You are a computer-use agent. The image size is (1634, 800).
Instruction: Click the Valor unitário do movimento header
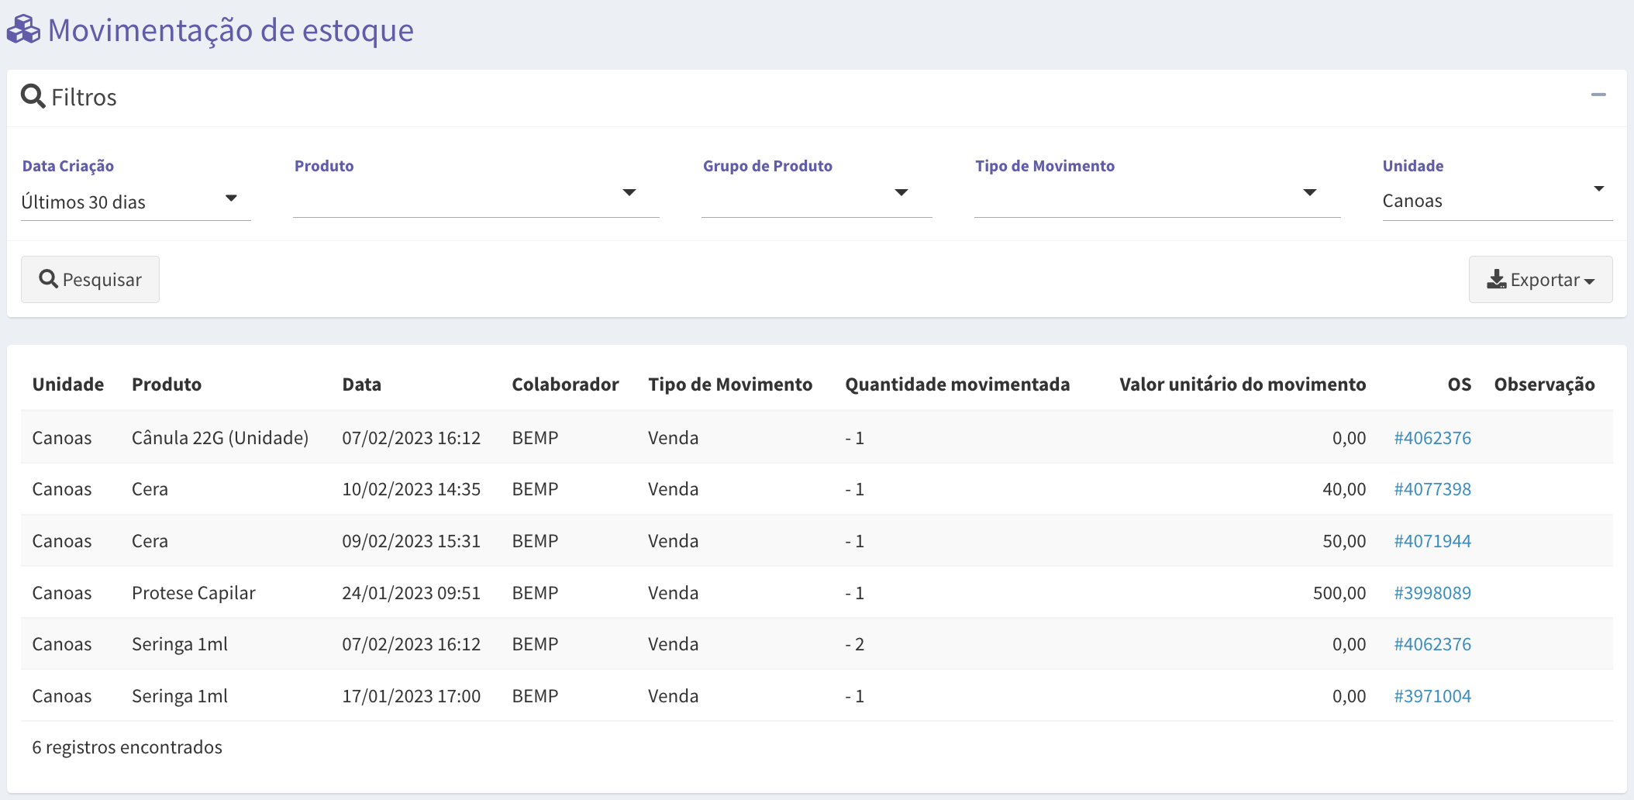click(x=1243, y=384)
